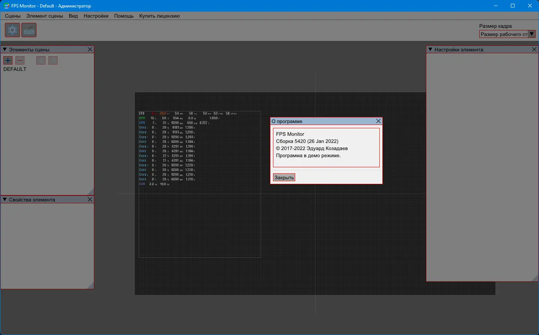The image size is (539, 335).
Task: Close the Настройки элемента panel
Action: (534, 50)
